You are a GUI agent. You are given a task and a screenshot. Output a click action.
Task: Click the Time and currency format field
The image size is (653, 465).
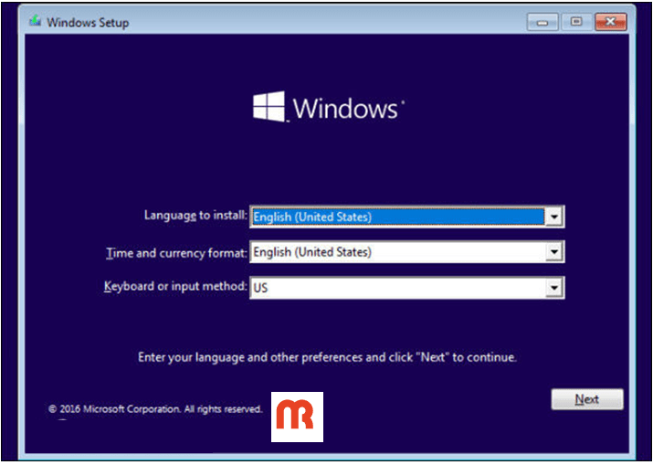[x=407, y=251]
